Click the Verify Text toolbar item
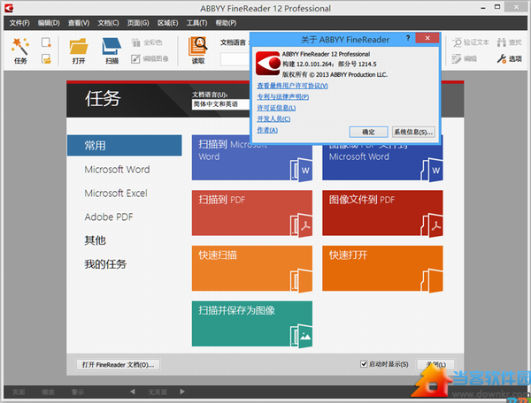Viewport: 531px width, 403px height. pos(471,42)
